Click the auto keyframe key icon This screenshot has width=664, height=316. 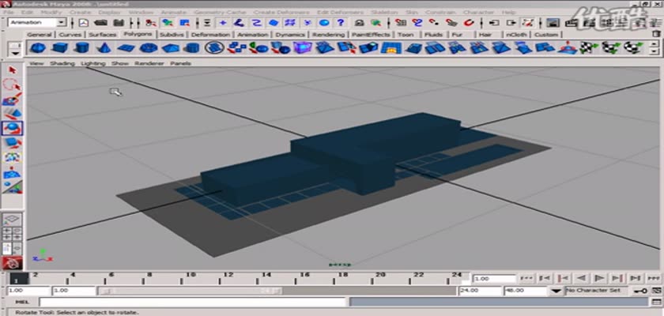click(x=640, y=291)
